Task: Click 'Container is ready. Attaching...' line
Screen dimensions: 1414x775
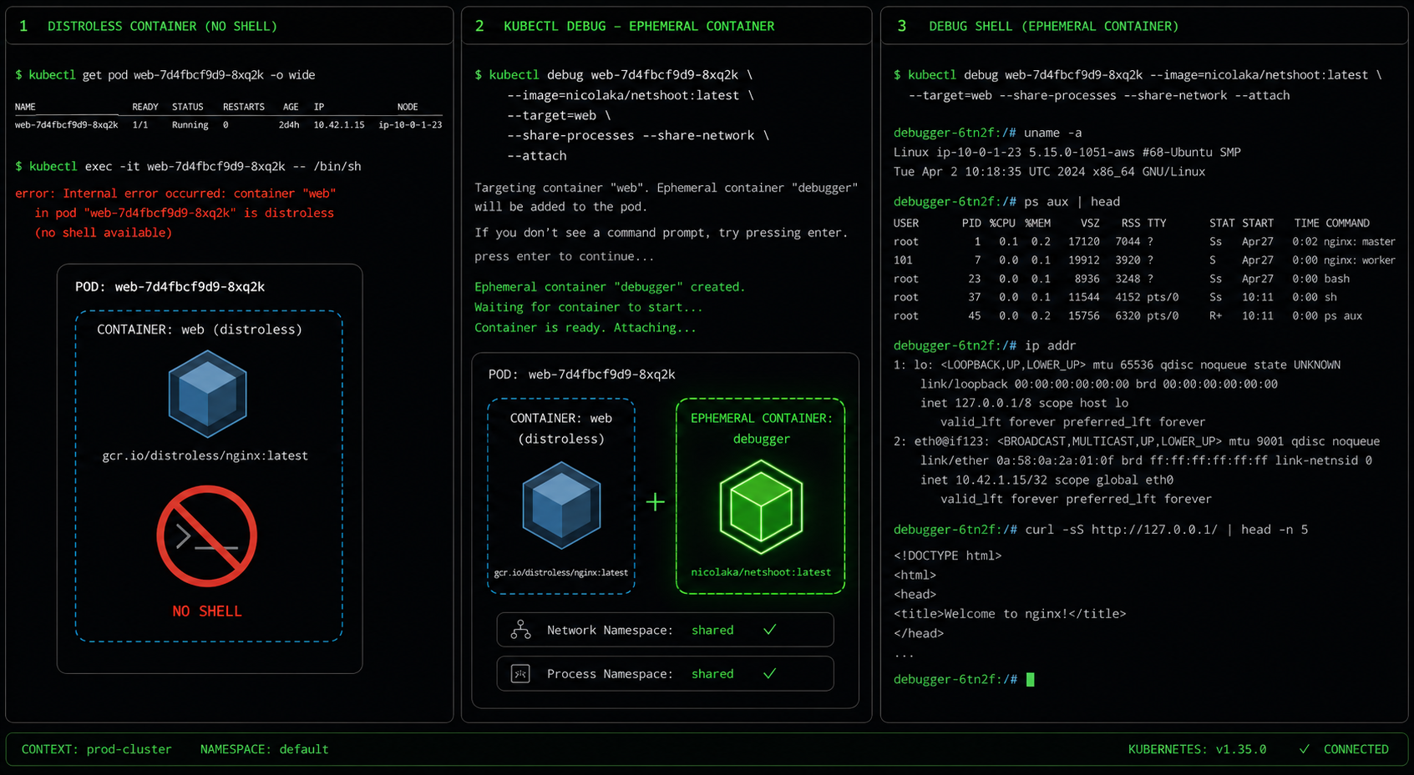Action: click(585, 328)
